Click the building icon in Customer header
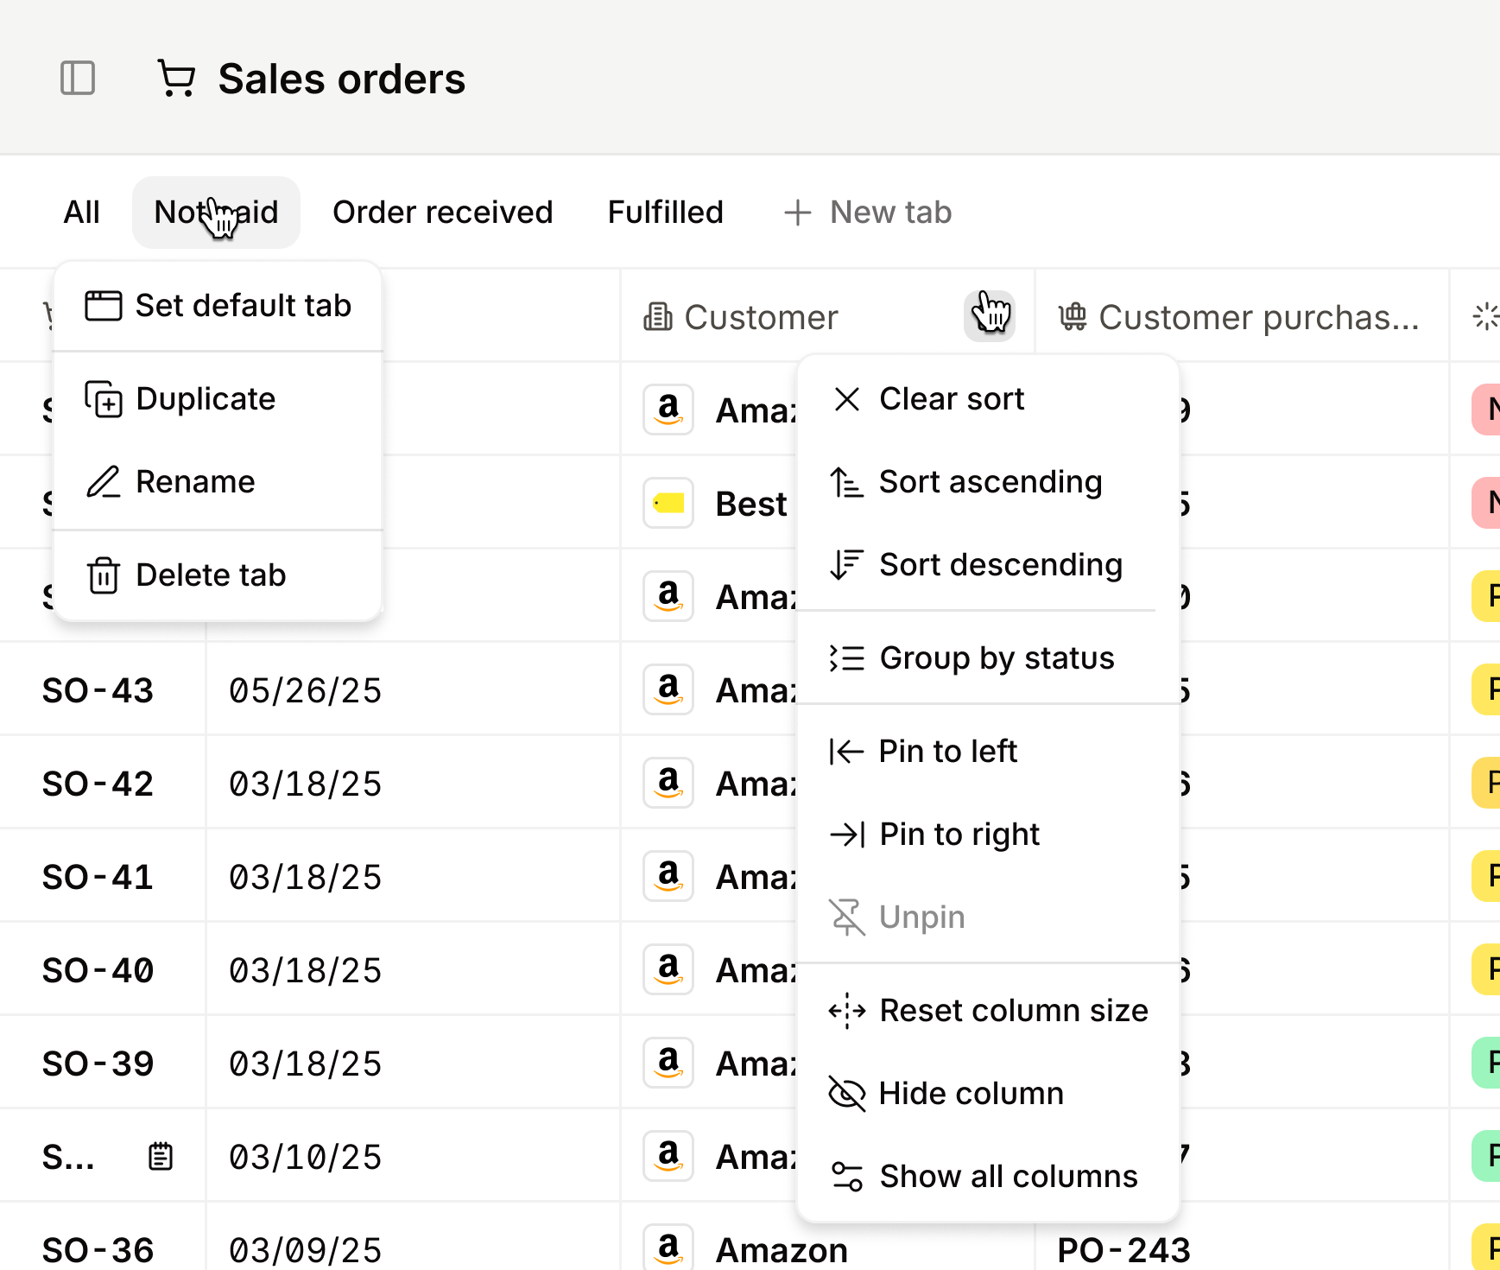The width and height of the screenshot is (1500, 1270). tap(658, 317)
